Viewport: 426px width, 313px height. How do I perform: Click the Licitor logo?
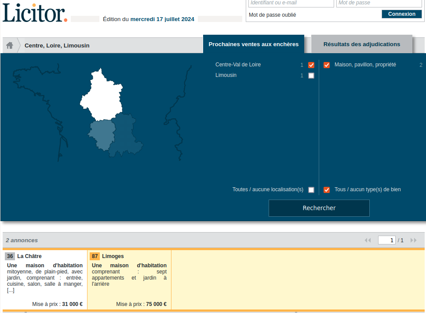point(35,13)
